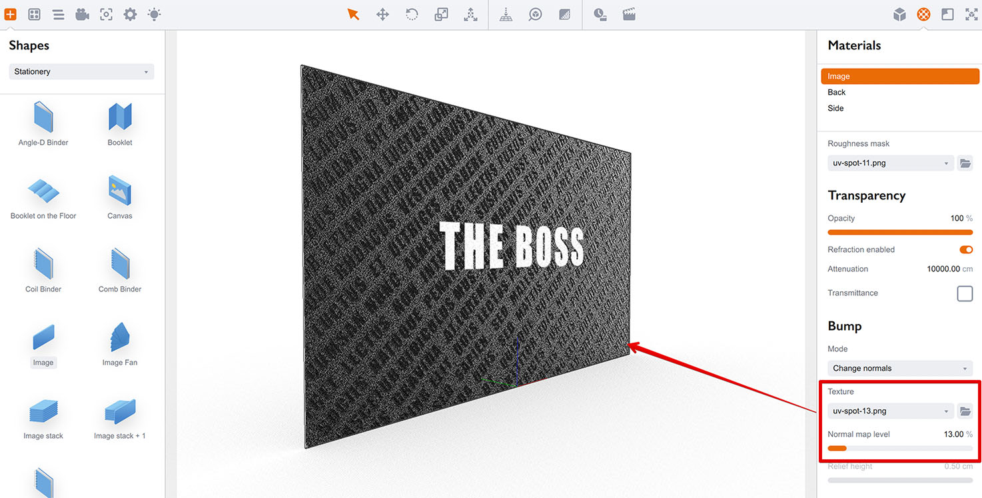982x498 pixels.
Task: Check the Transmittance checkbox
Action: pyautogui.click(x=965, y=293)
